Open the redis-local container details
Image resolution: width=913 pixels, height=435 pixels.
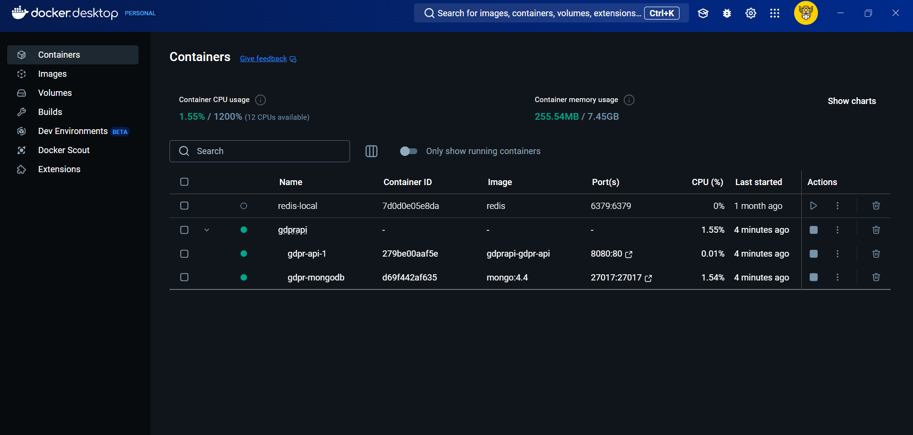coord(297,206)
